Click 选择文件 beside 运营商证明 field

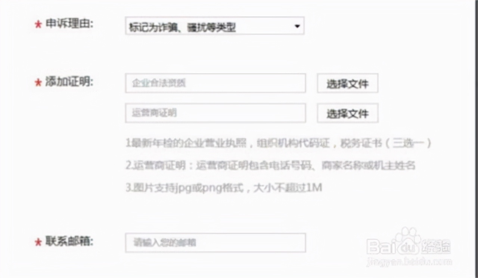348,113
